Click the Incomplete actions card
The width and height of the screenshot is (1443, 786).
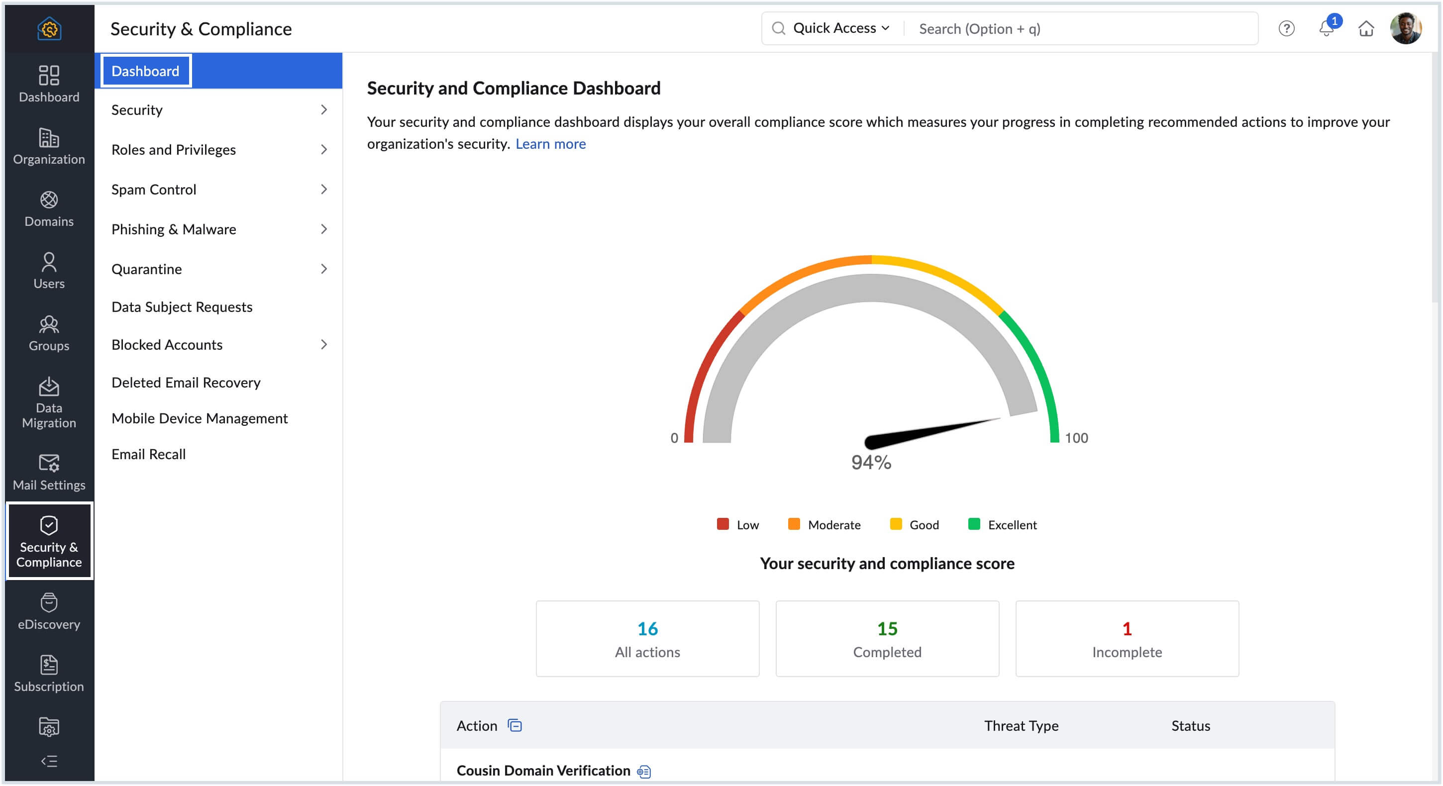pos(1127,638)
